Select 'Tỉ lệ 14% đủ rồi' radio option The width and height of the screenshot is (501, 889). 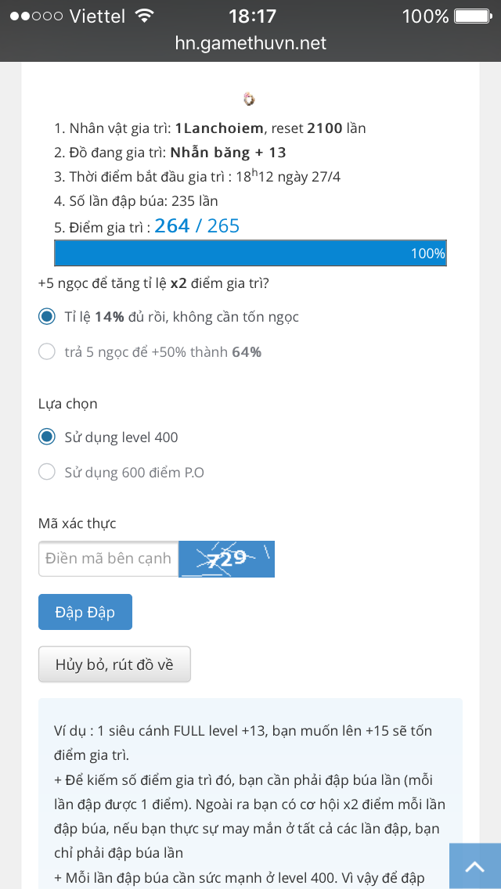coord(46,317)
